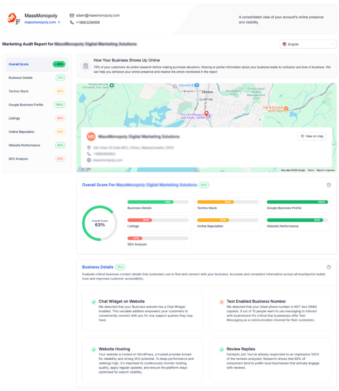Screen dimensions: 339x391
Task: Select Google Business Profile in the sidebar
Action: tap(37, 105)
